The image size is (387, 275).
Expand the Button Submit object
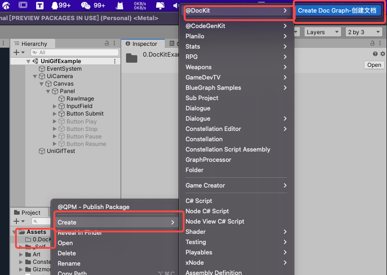55,114
